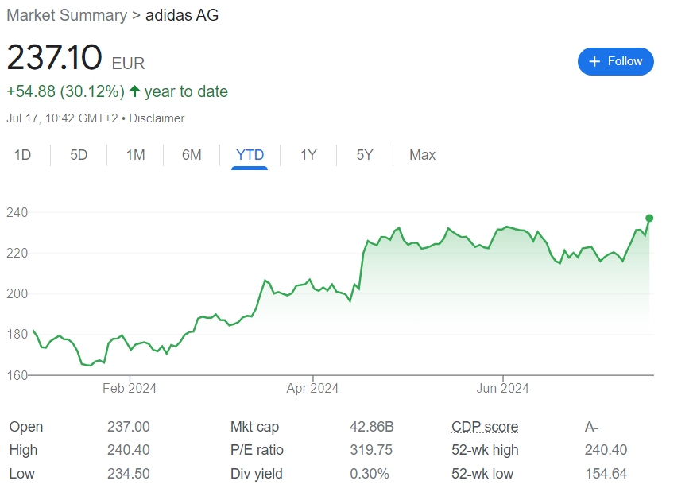Click the Jul 17, 10:42 GMT+2 timestamp
Image resolution: width=693 pixels, height=500 pixels.
62,118
